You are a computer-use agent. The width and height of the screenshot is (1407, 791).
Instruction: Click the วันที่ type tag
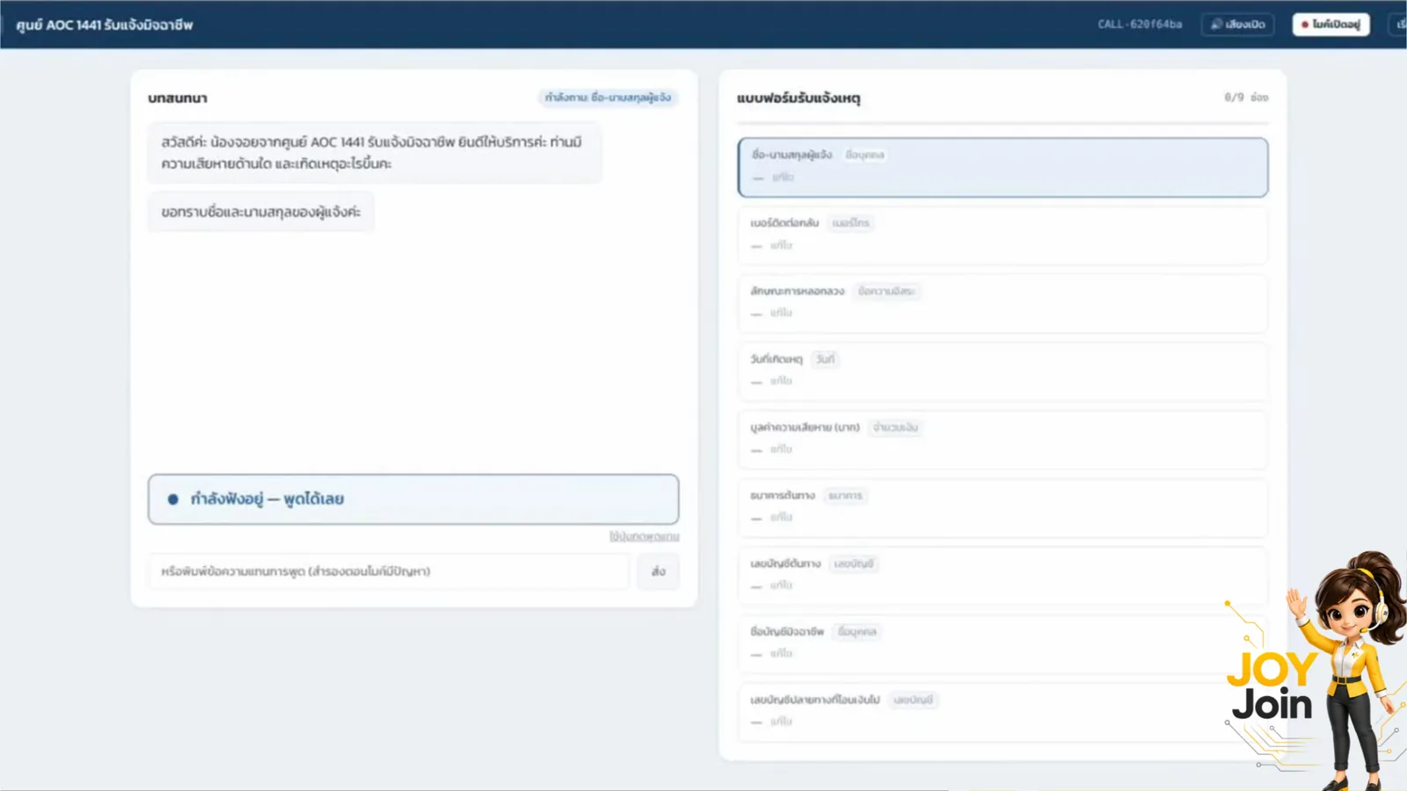pyautogui.click(x=825, y=359)
